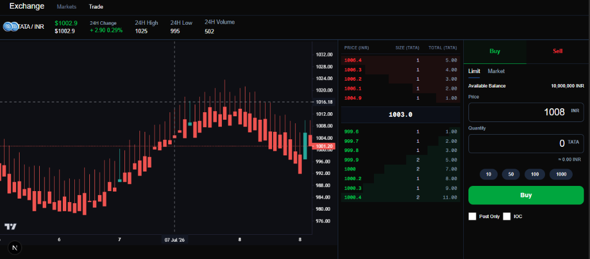Set quantity with the 1000 preset button
This screenshot has width=590, height=259.
click(x=561, y=174)
